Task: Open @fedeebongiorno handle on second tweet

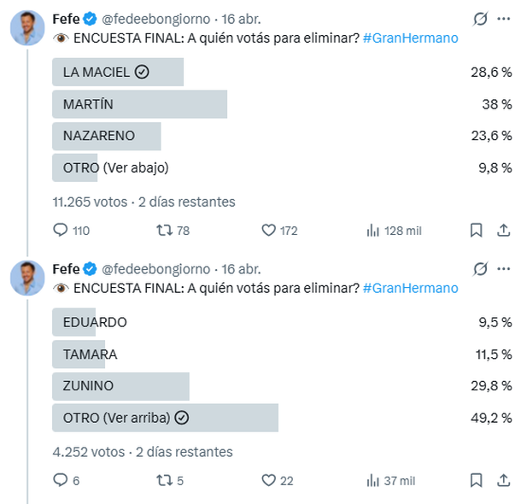Action: [158, 269]
